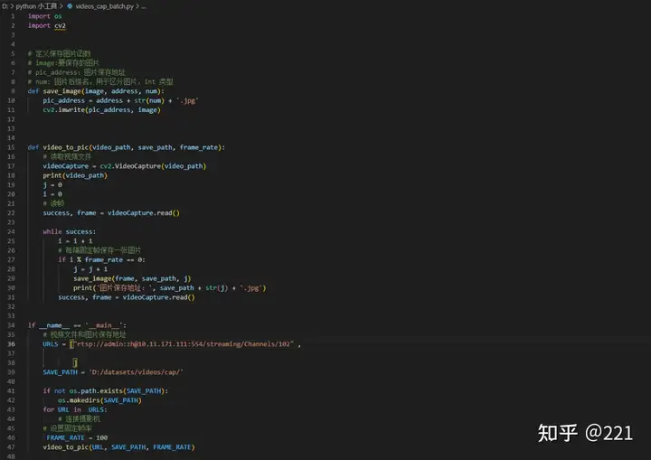Image resolution: width=651 pixels, height=460 pixels.
Task: Click the Python file icon in breadcrumb
Action: pos(70,6)
